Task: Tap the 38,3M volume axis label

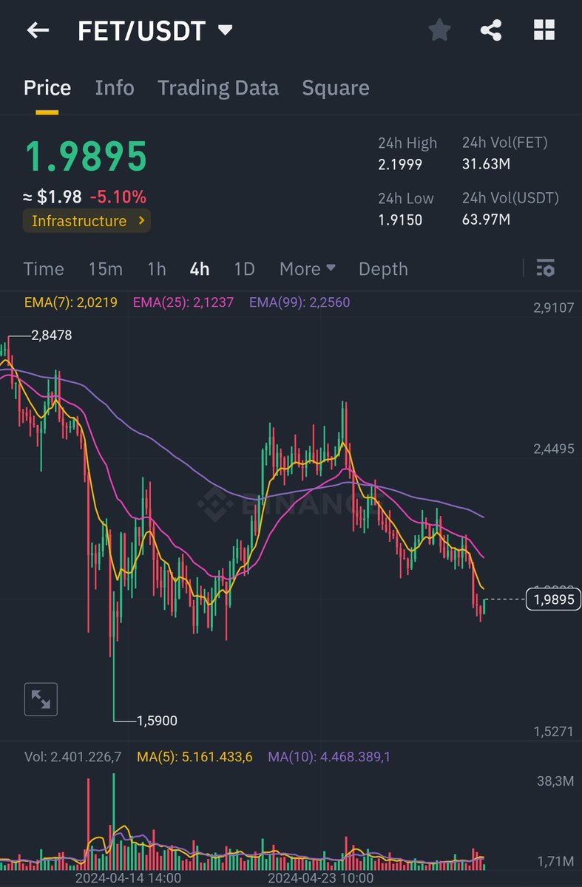Action: coord(555,781)
